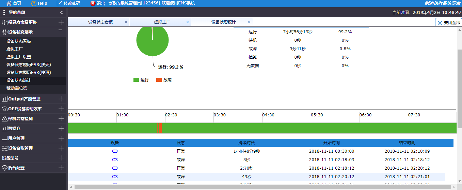
Task: Switch to the 虚拟工厂 tab
Action: [162, 22]
